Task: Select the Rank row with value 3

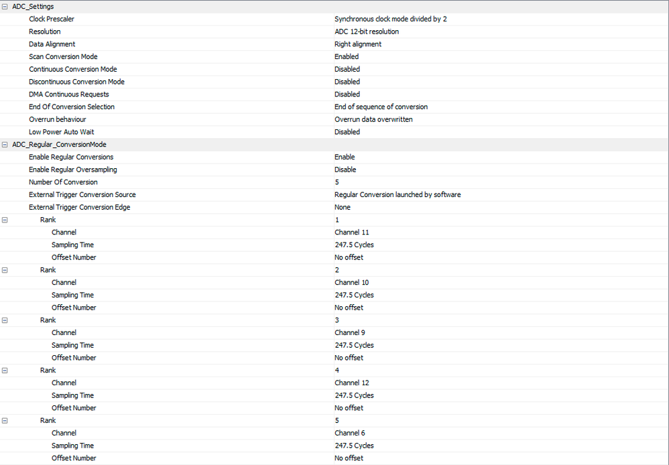Action: click(334, 320)
